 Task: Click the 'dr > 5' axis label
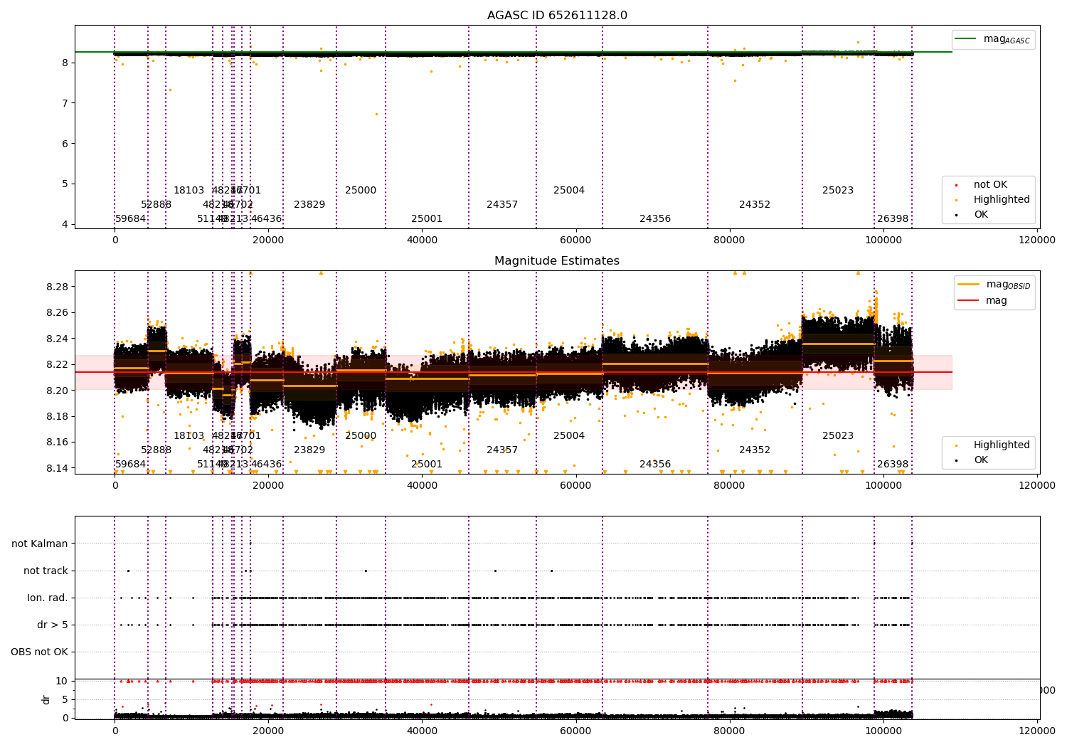(53, 625)
